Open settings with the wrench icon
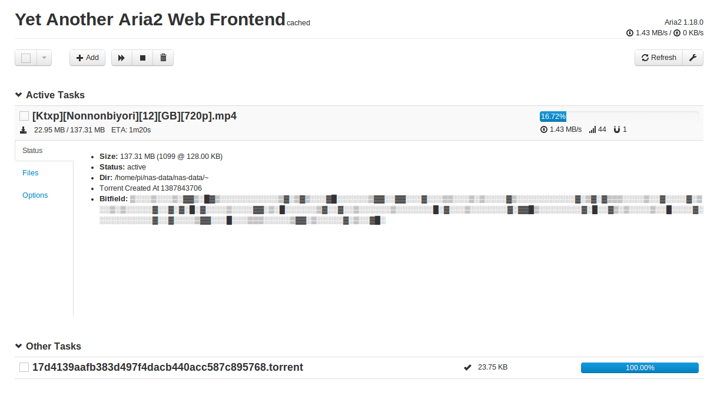 (693, 58)
